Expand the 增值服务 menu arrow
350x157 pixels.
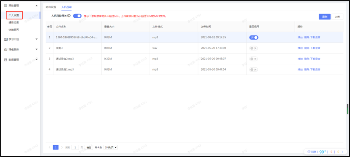point(37,50)
